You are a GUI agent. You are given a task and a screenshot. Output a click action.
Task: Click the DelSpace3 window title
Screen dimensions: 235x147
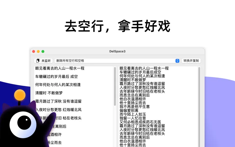[x=117, y=51]
